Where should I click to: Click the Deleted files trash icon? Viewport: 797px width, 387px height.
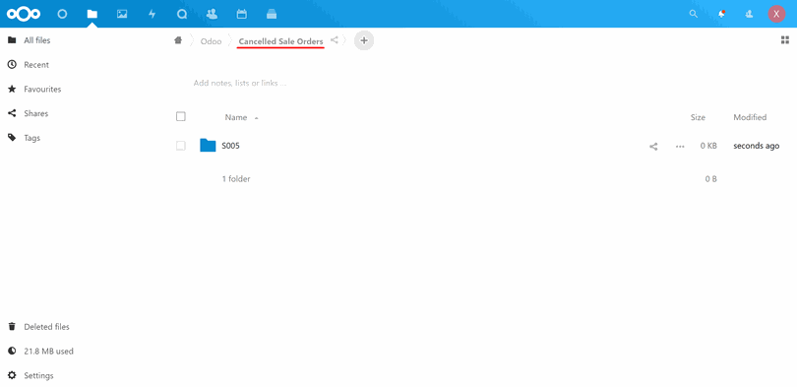click(x=12, y=327)
